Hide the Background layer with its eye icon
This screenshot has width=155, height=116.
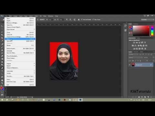[x=129, y=65]
